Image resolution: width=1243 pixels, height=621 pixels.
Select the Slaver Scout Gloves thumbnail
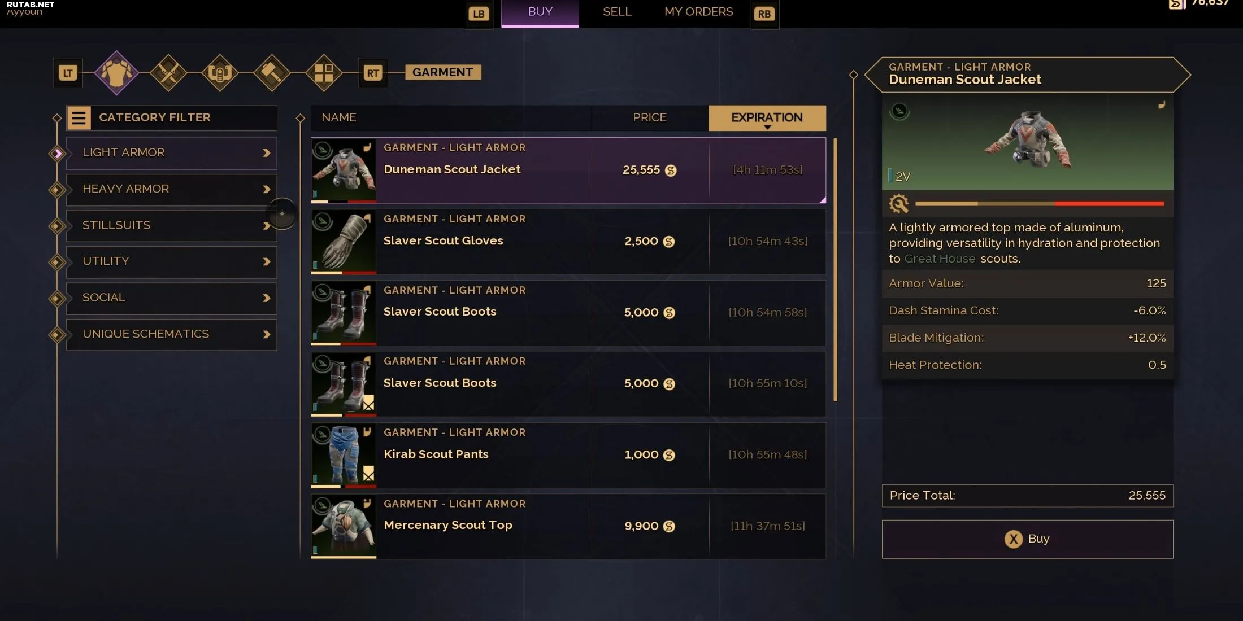coord(344,242)
